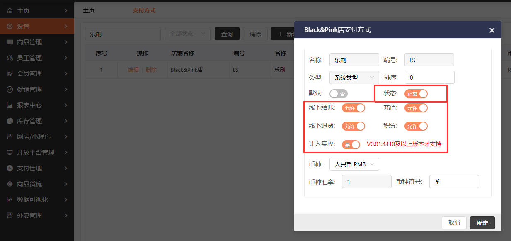
Task: Expand the 商品管理 sidebar chevron
Action: click(x=66, y=42)
